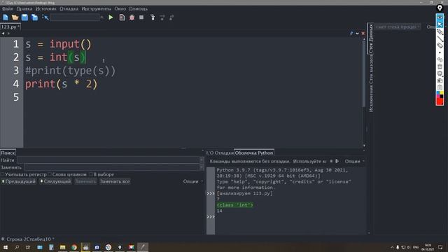Click the Step Into debug icon

pyautogui.click(x=153, y=17)
